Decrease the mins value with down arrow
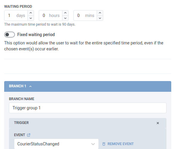Screen dimensions: 179x149 coord(100,18)
